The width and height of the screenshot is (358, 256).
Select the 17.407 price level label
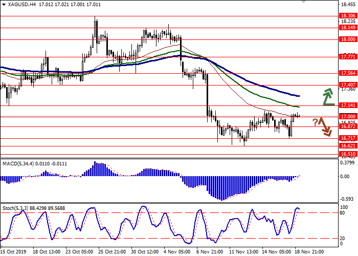tap(348, 84)
